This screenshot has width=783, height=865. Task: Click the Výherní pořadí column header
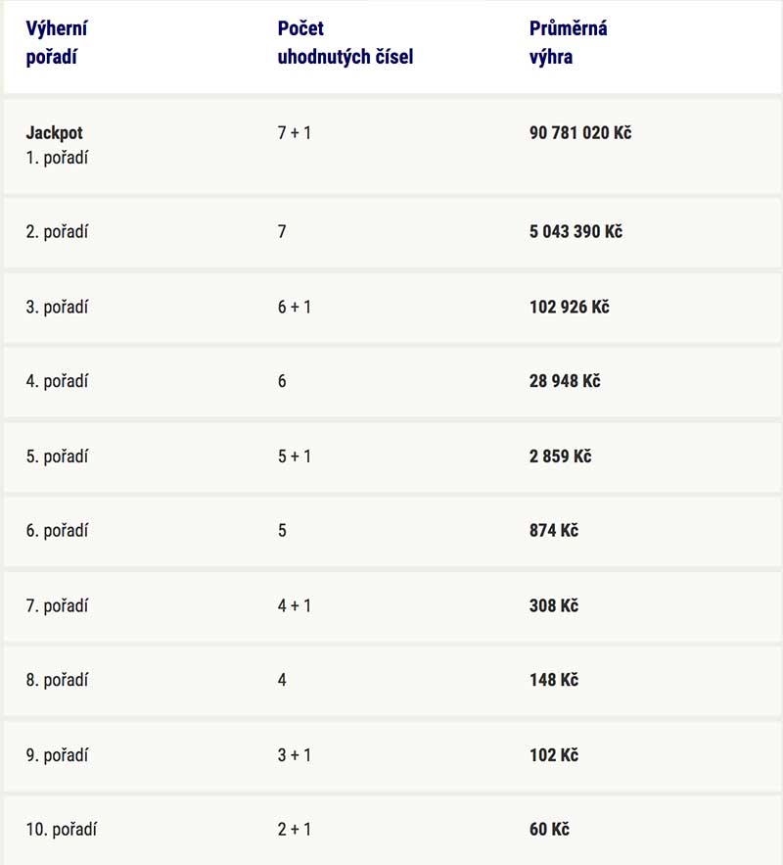(x=56, y=42)
